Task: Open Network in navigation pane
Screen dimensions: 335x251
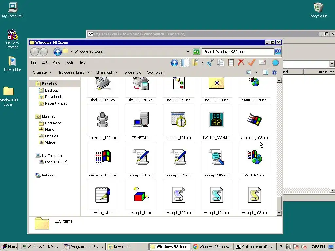Action: coord(48,175)
